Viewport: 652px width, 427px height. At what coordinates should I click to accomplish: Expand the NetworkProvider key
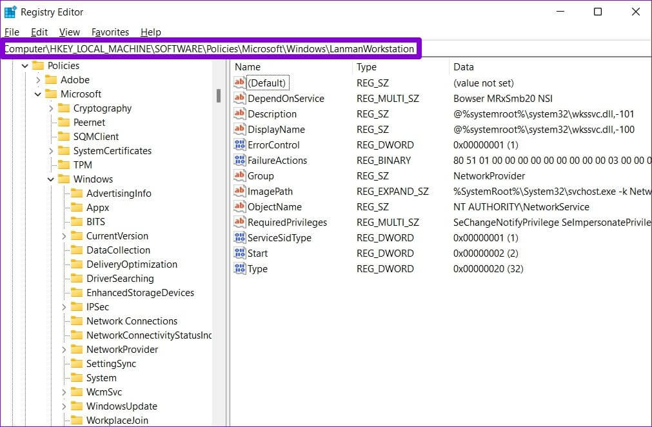pos(64,349)
